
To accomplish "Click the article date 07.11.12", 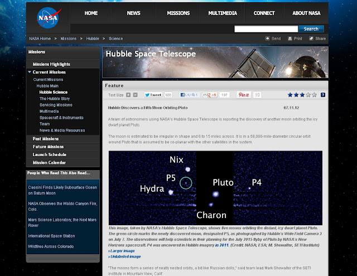I will pos(291,108).
